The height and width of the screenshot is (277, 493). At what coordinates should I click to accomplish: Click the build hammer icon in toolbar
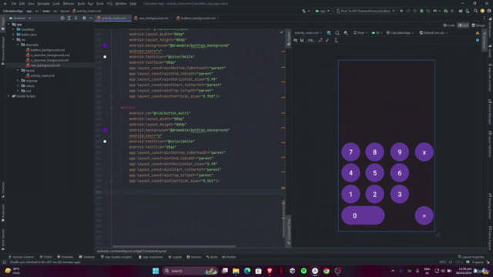[304, 11]
